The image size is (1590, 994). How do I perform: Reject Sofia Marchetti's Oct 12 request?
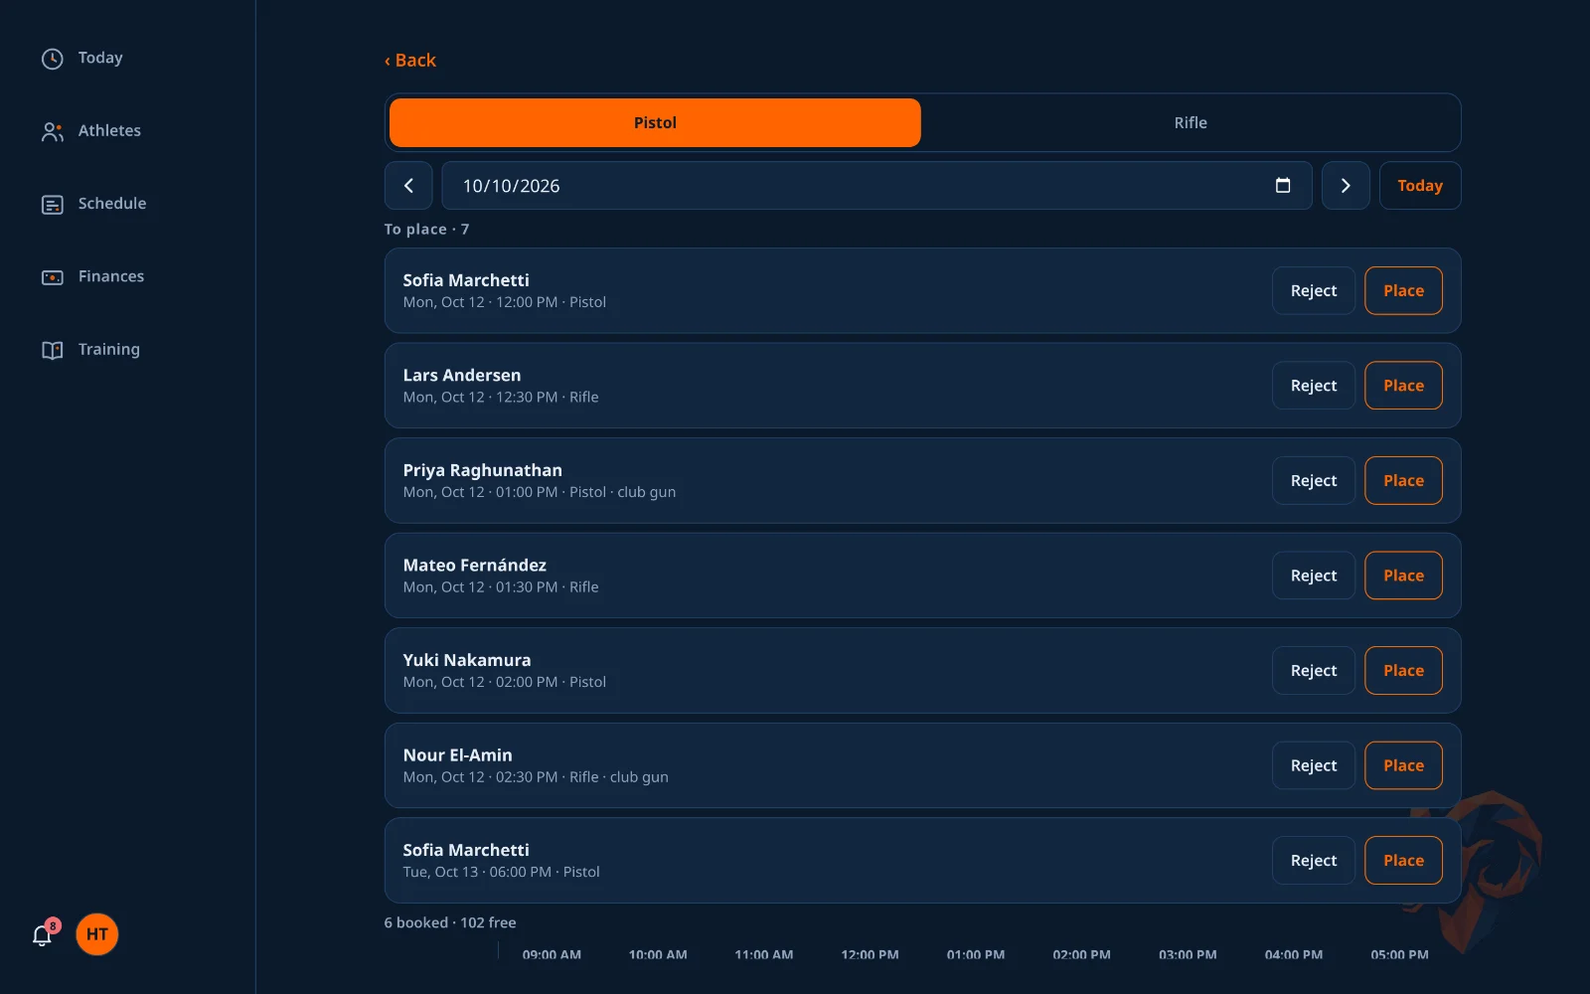(1314, 291)
